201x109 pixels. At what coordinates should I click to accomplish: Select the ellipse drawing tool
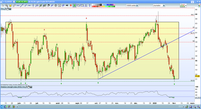click(78, 6)
